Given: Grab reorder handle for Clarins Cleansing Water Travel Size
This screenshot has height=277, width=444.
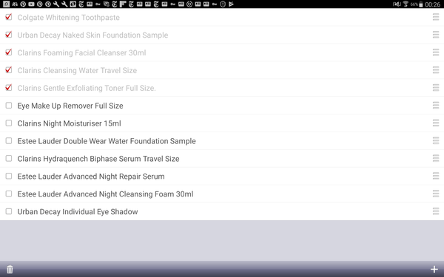Looking at the screenshot, I should point(436,70).
